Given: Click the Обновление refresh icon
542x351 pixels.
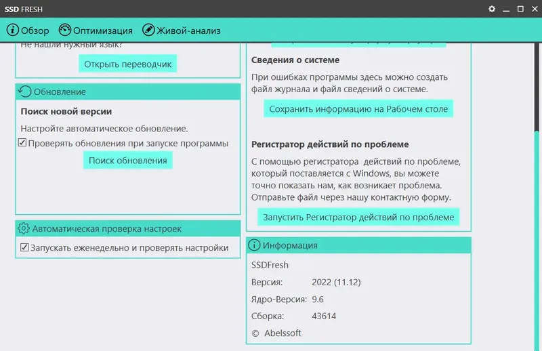Looking at the screenshot, I should tap(25, 91).
